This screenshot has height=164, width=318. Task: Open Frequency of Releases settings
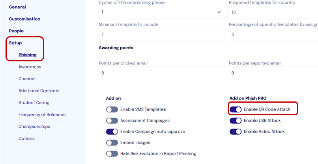point(42,114)
